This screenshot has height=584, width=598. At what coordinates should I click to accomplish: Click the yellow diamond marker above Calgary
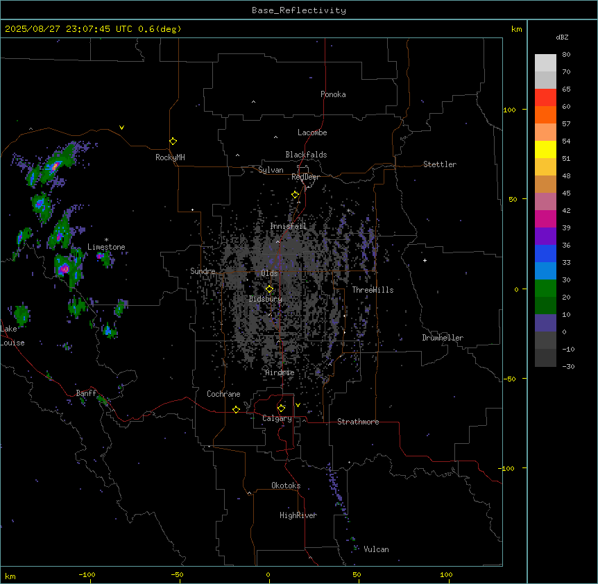(281, 409)
